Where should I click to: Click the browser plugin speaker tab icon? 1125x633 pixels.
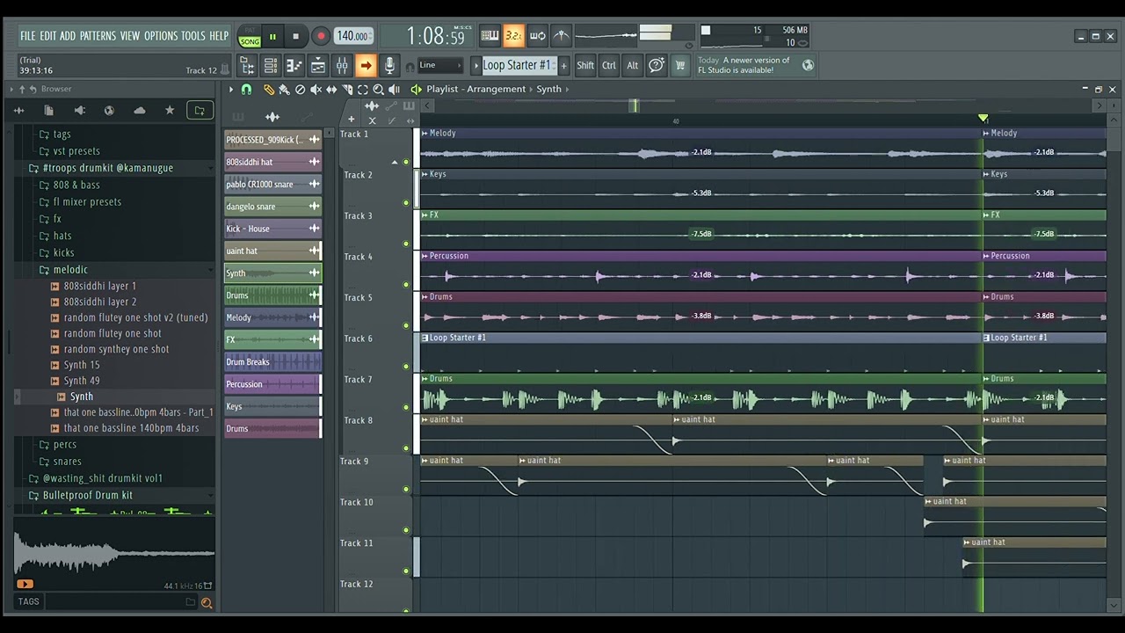79,111
